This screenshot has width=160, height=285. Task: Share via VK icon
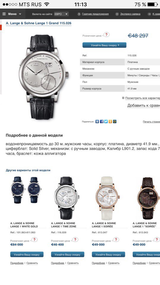(x=97, y=122)
